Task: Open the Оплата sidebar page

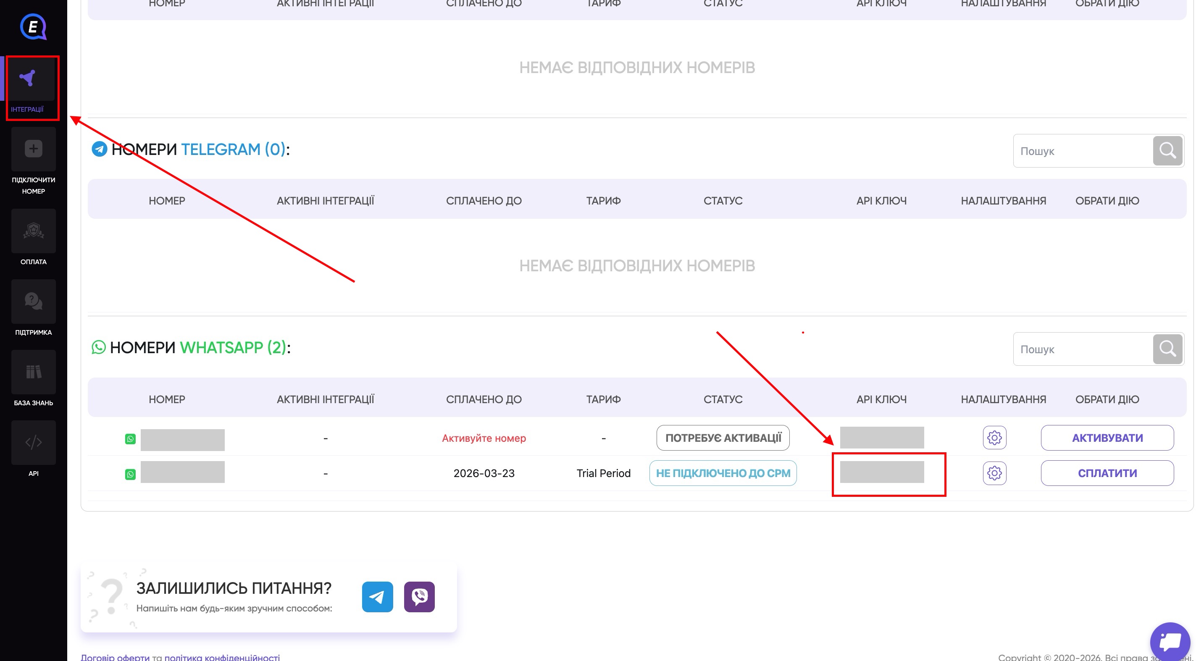Action: click(33, 231)
